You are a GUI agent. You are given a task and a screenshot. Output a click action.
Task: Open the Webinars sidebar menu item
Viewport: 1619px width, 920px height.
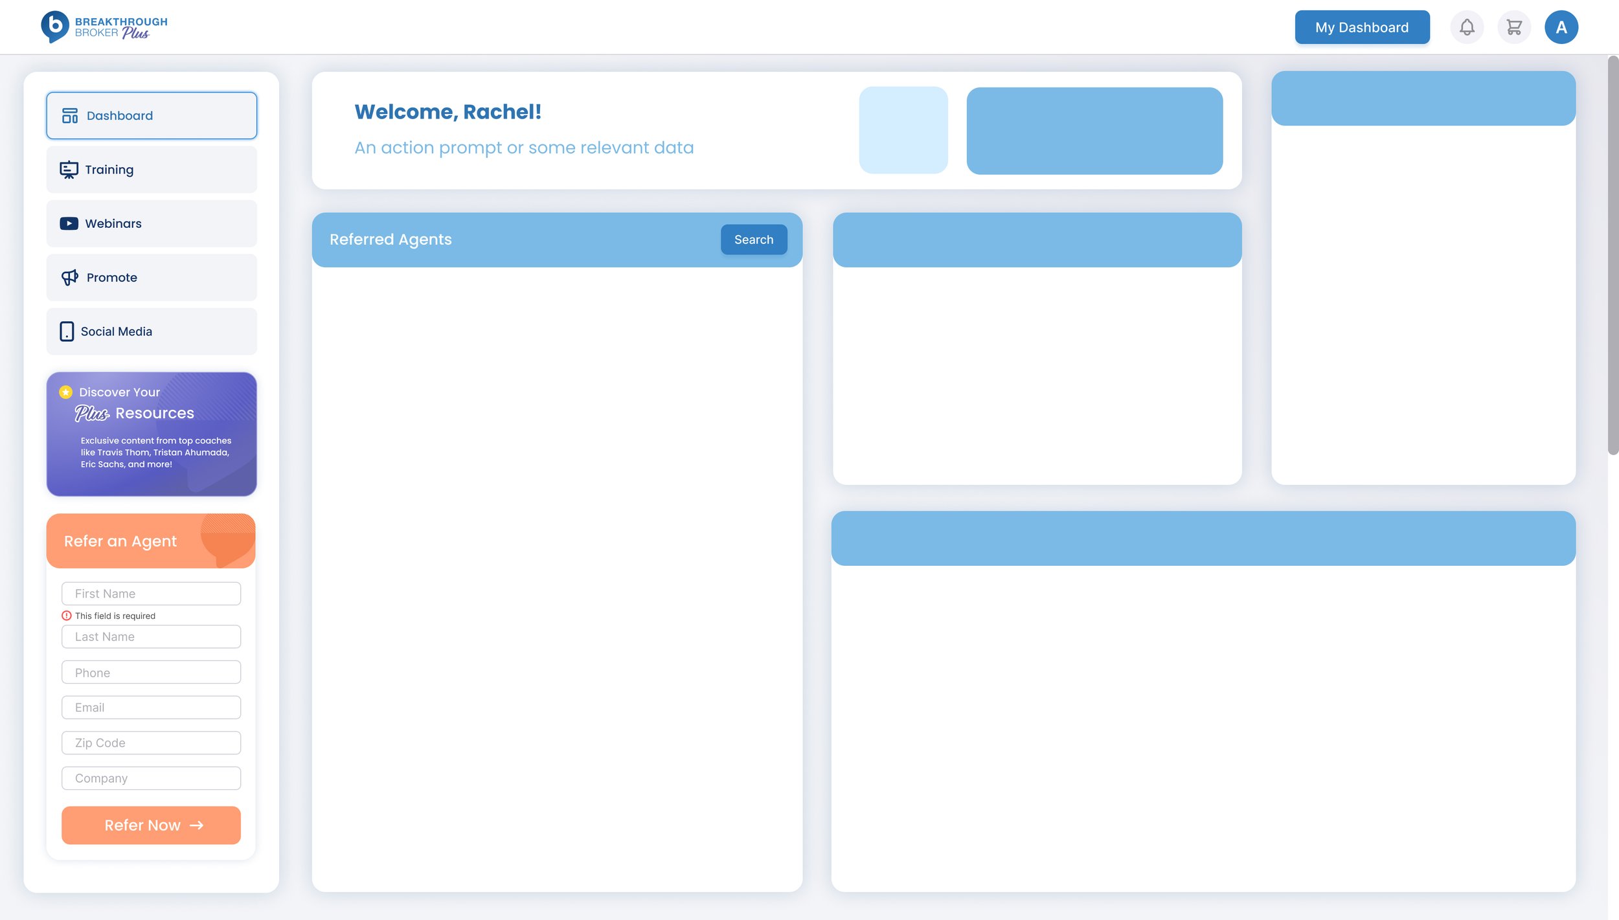[152, 223]
